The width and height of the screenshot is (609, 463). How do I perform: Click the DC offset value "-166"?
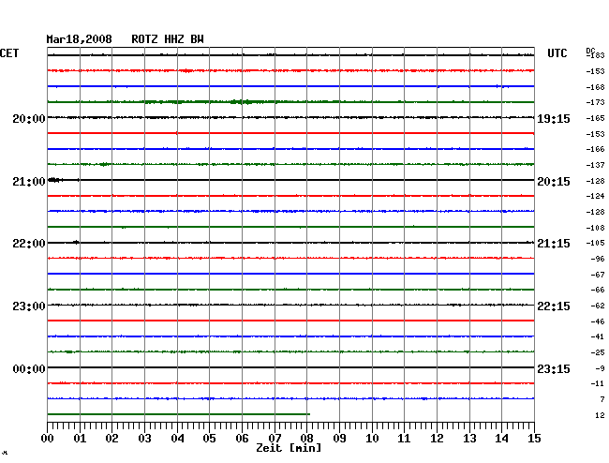595,149
